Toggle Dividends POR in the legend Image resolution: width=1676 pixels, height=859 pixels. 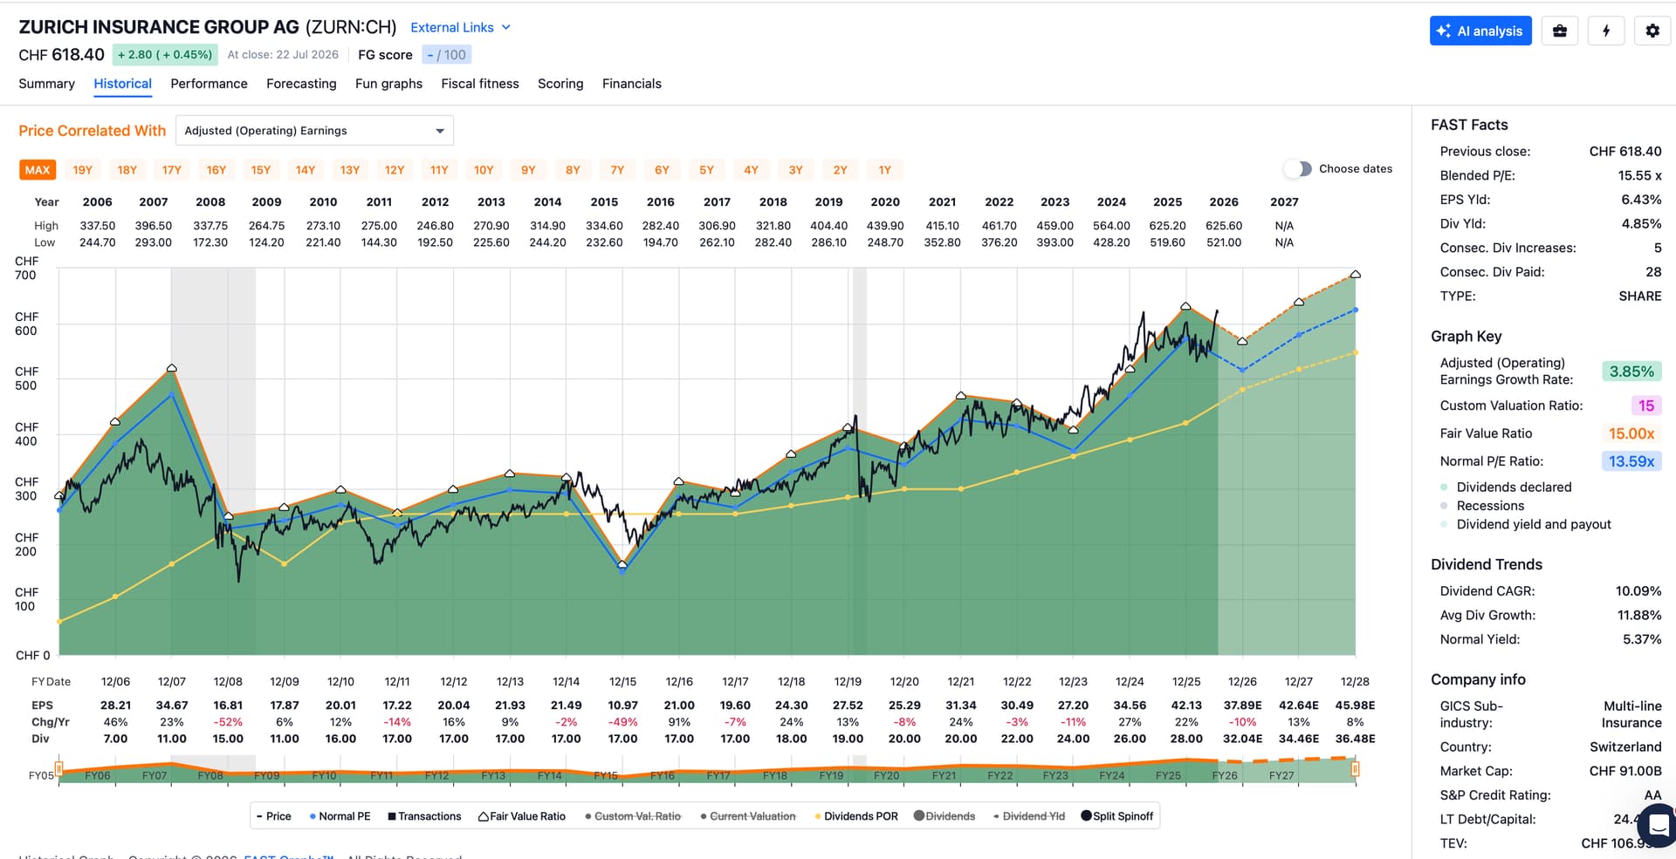(856, 816)
